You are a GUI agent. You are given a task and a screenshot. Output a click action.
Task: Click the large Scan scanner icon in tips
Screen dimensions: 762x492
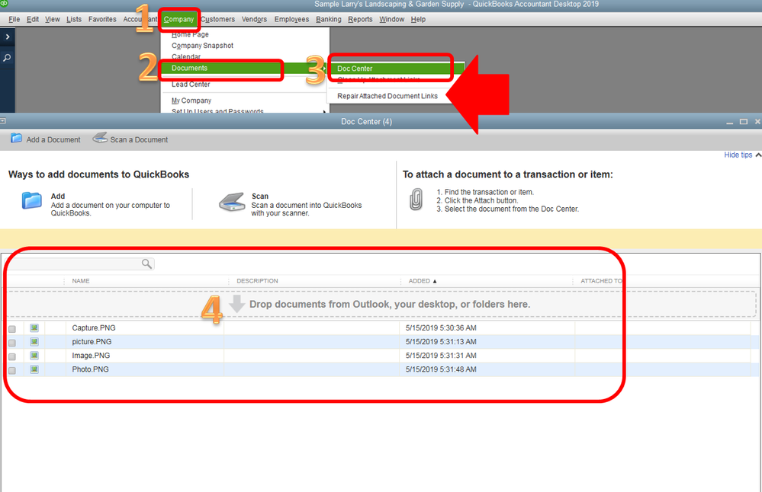(x=232, y=202)
